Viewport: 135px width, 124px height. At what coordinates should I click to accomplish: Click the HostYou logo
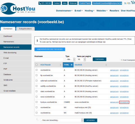tap(18, 9)
